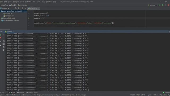The image size is (170, 96).
Task: Open the Run tool window tab
Action: click(x=12, y=93)
